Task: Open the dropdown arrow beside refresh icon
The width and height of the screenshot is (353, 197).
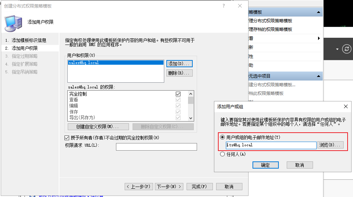Action: pos(337,49)
